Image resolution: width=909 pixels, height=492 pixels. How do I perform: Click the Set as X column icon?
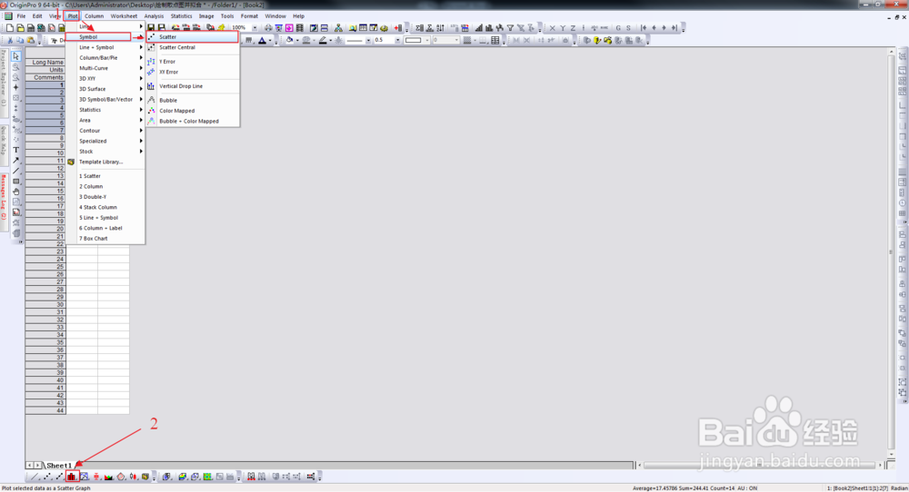(x=552, y=28)
